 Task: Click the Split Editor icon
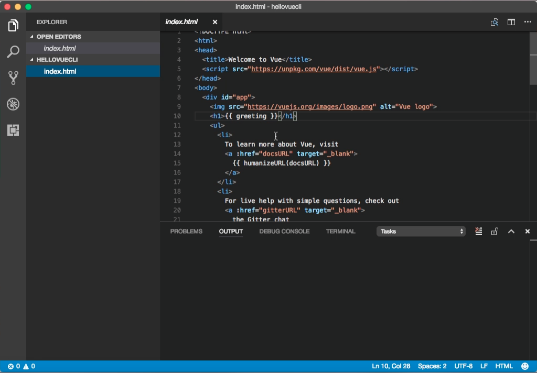511,22
